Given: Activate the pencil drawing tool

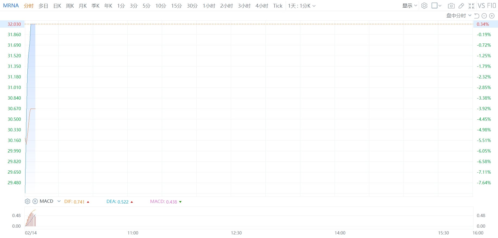Looking at the screenshot, I should pos(461,6).
